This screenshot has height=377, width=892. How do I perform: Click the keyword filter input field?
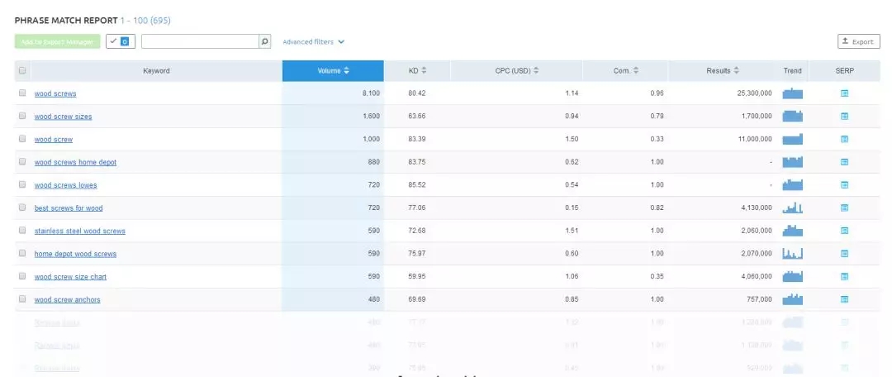click(x=200, y=41)
